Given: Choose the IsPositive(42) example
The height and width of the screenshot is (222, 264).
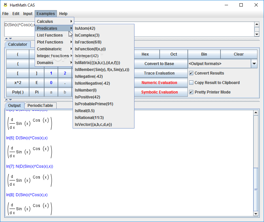Looking at the screenshot, I should pyautogui.click(x=103, y=97).
